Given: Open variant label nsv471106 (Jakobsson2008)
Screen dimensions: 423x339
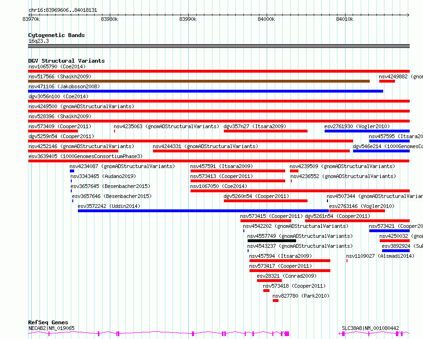Looking at the screenshot, I should 64,86.
